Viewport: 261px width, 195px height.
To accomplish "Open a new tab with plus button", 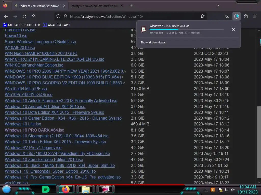I will 131,6.
